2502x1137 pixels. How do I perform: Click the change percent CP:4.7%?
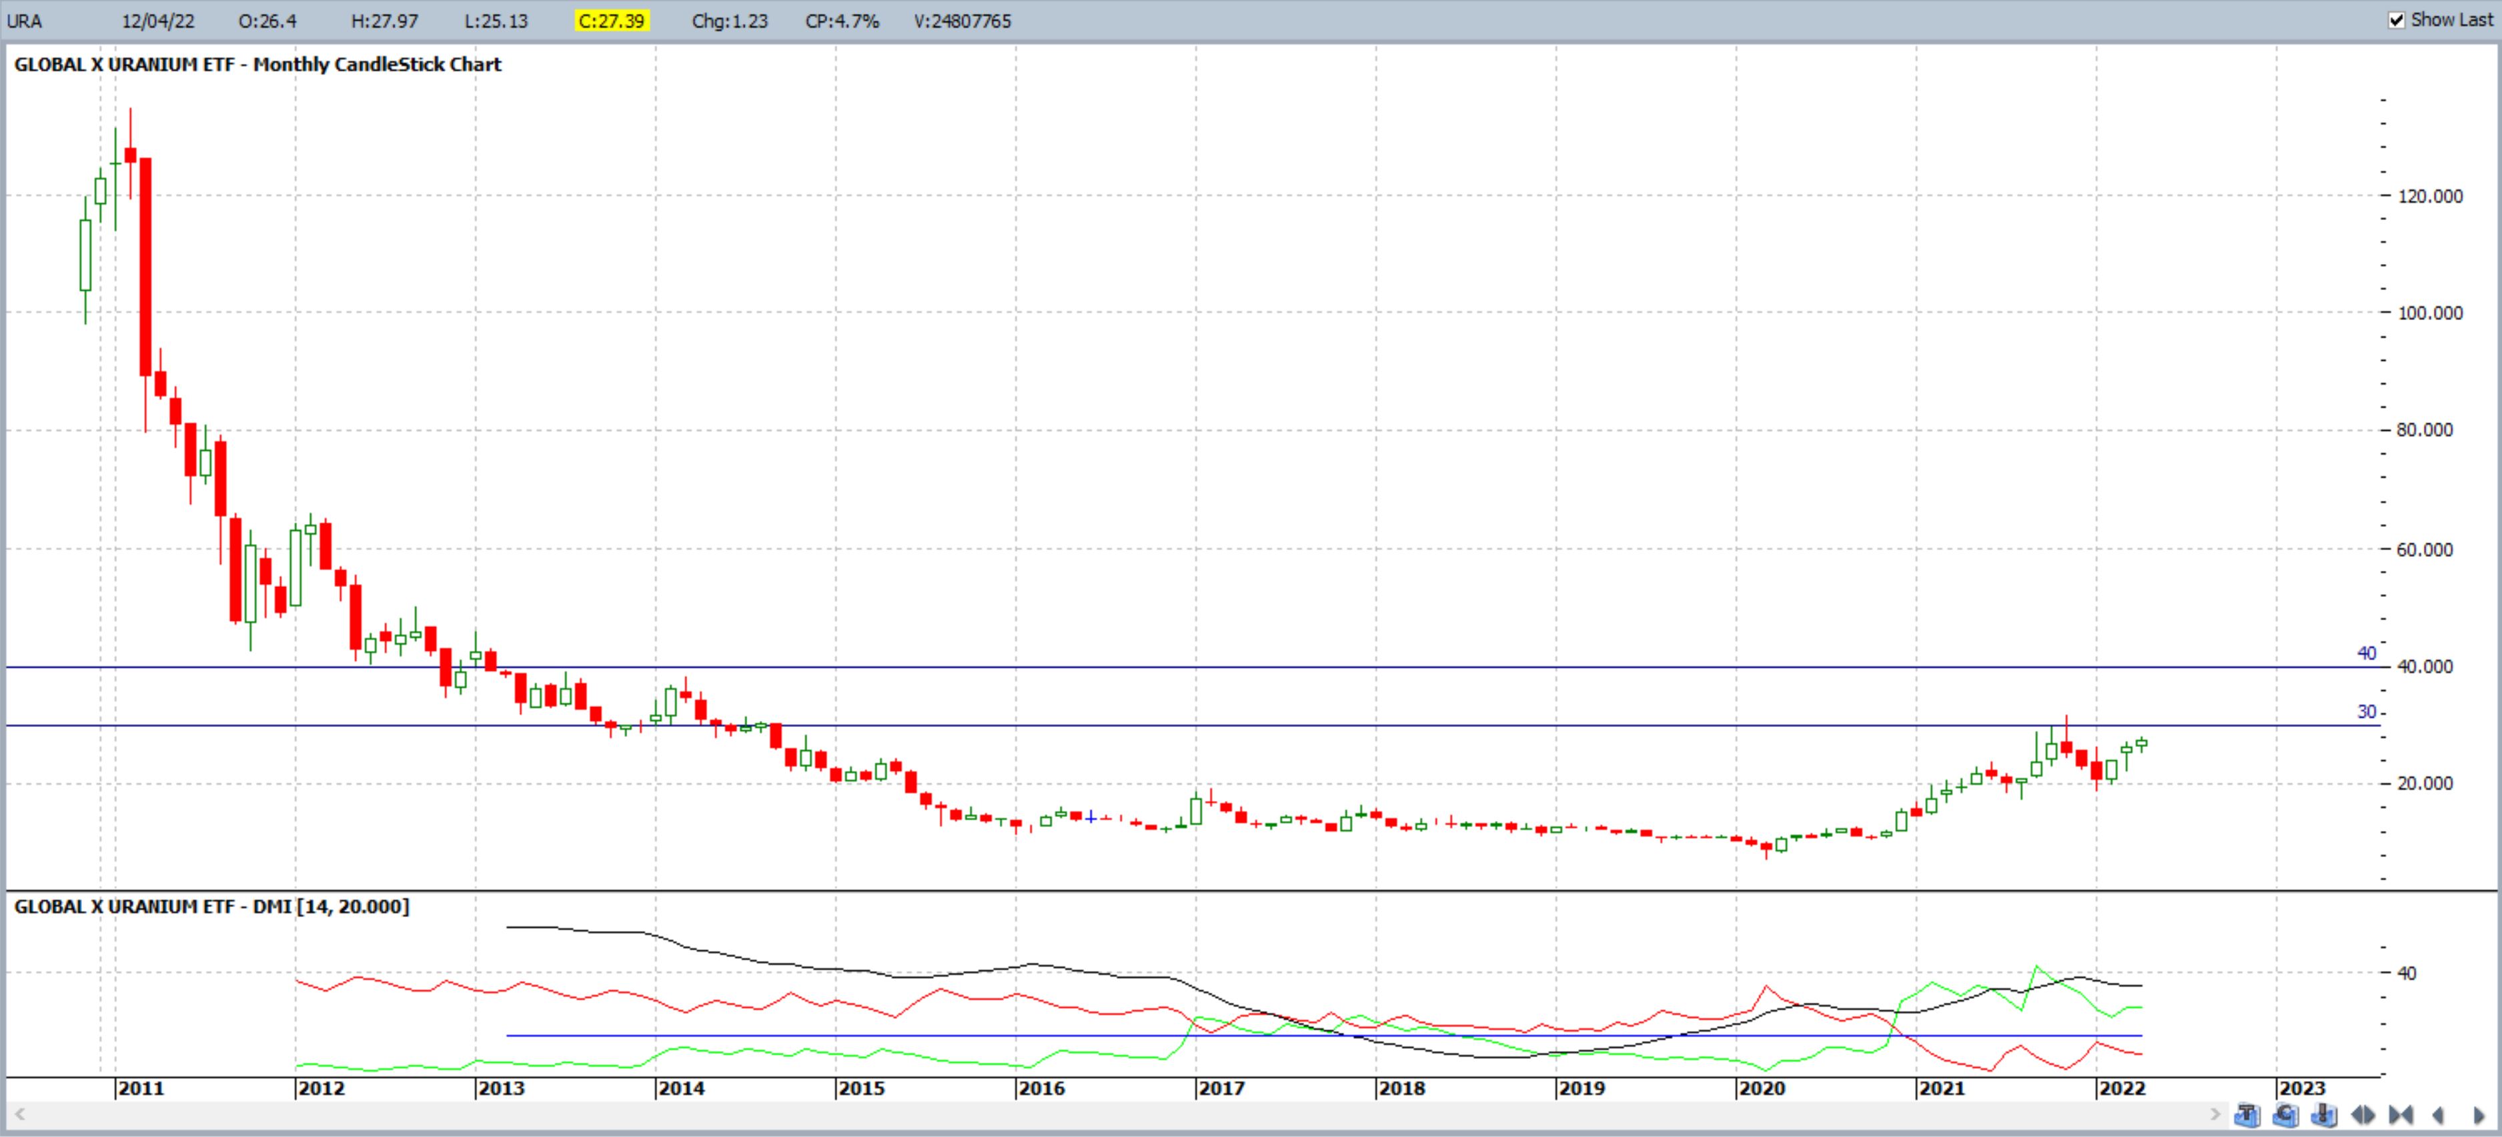(842, 21)
